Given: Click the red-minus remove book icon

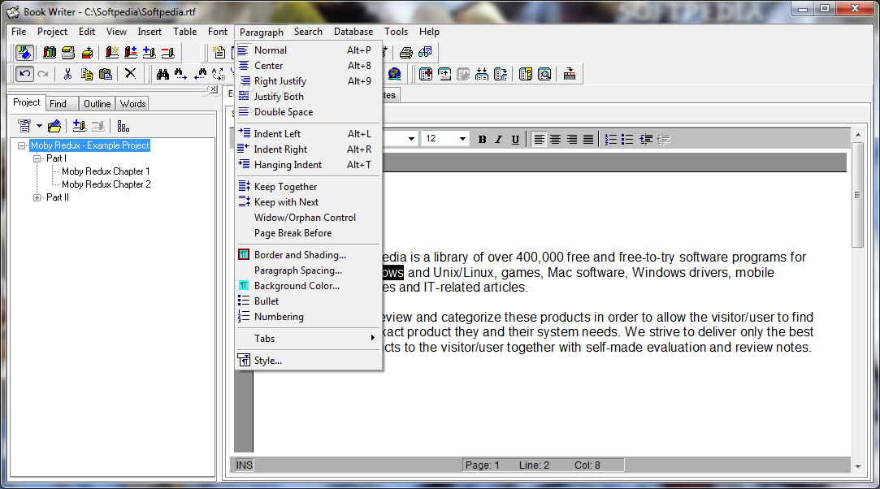Looking at the screenshot, I should [x=168, y=53].
